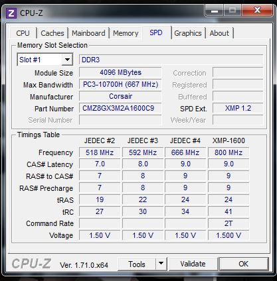Click the SPD tab
The height and width of the screenshot is (281, 277).
(x=156, y=32)
